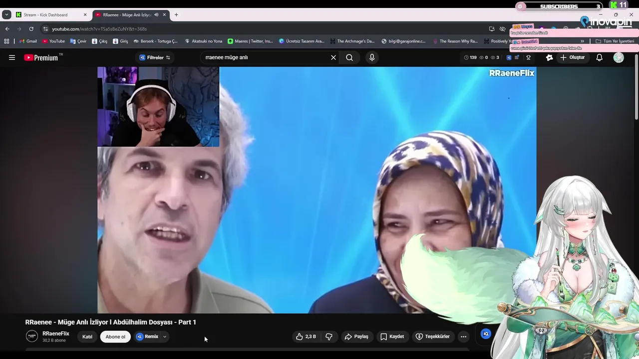
Task: Go to YouTube Premium home logo
Action: click(x=41, y=57)
